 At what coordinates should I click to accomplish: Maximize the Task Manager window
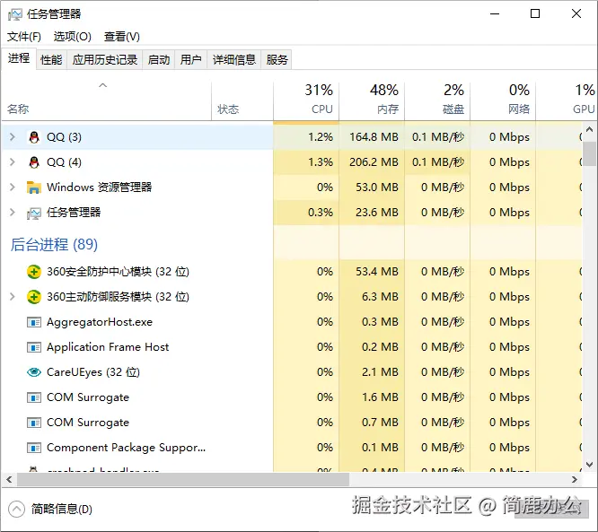pyautogui.click(x=535, y=14)
